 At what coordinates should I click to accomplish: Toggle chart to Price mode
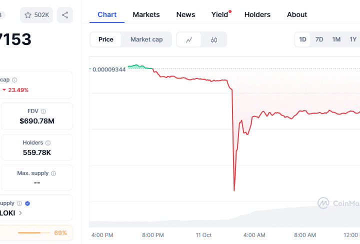point(105,39)
